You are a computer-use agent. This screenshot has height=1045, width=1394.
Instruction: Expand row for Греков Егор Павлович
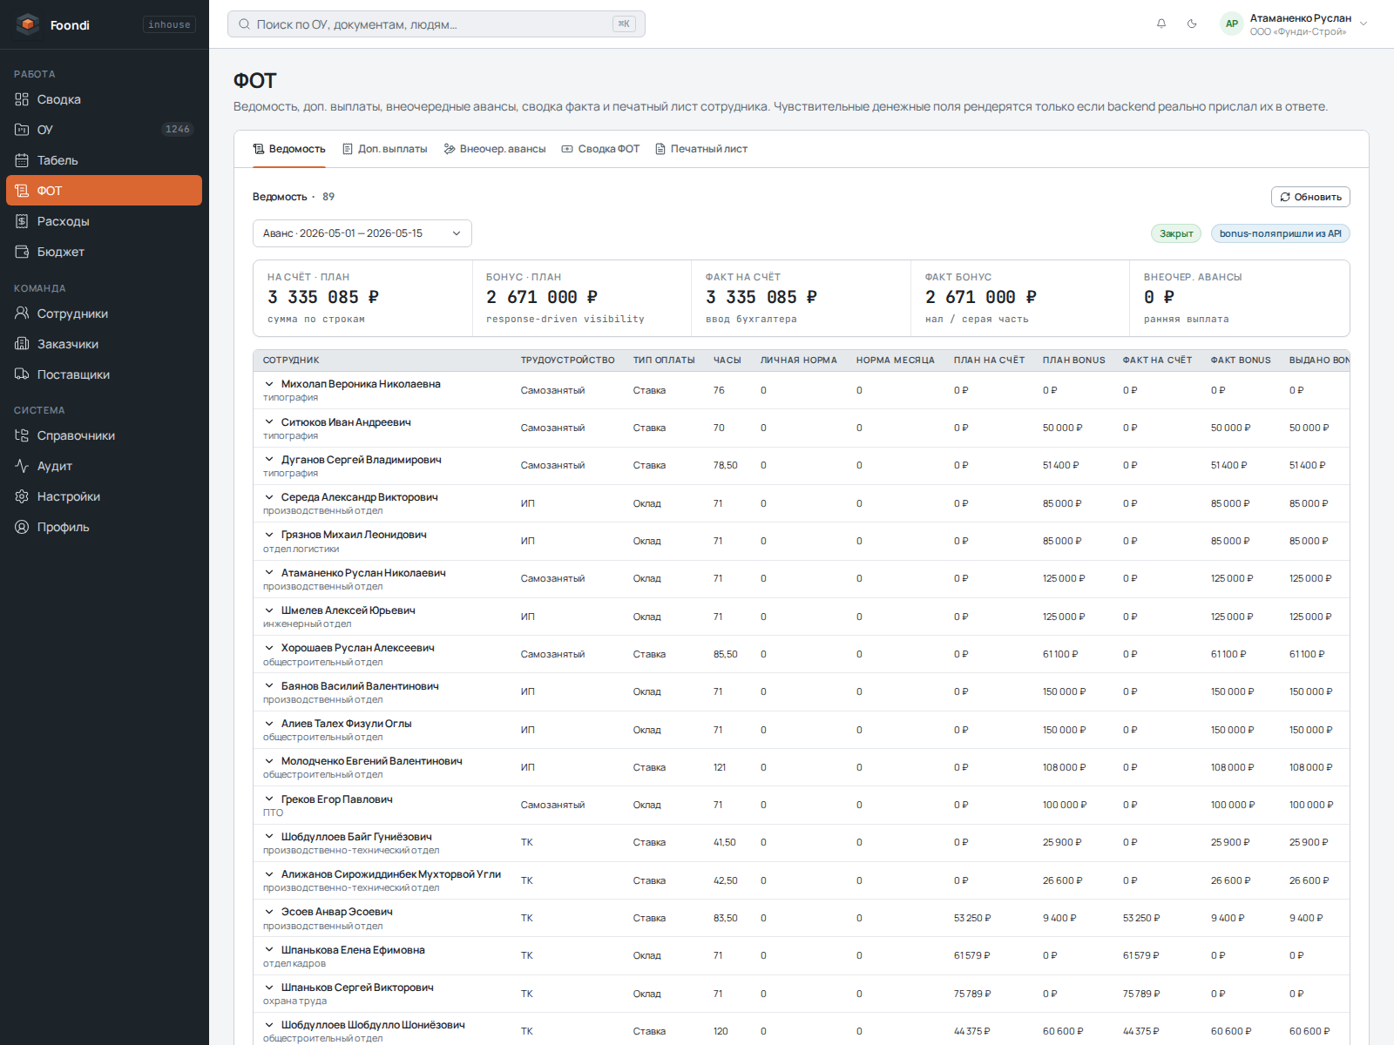269,799
